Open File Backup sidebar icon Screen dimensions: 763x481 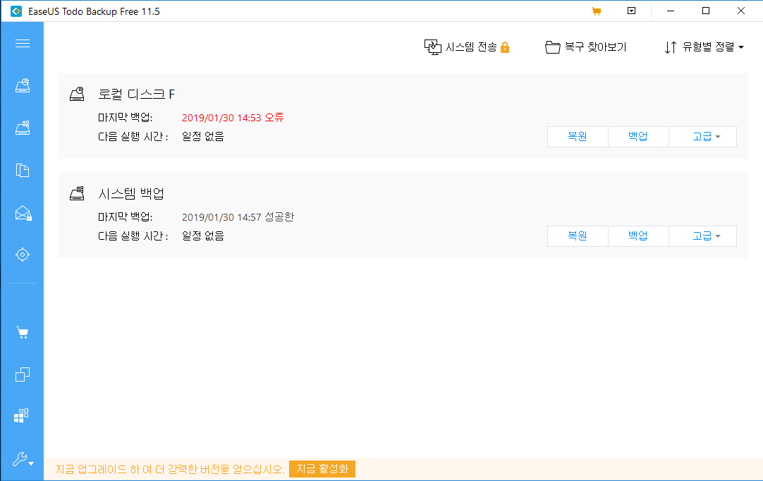coord(23,170)
